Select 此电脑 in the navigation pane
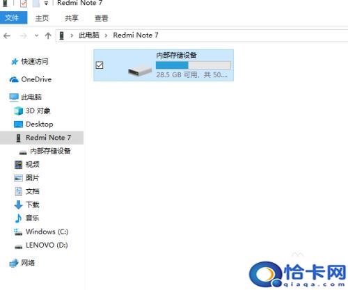Image resolution: width=348 pixels, height=290 pixels. [x=31, y=97]
